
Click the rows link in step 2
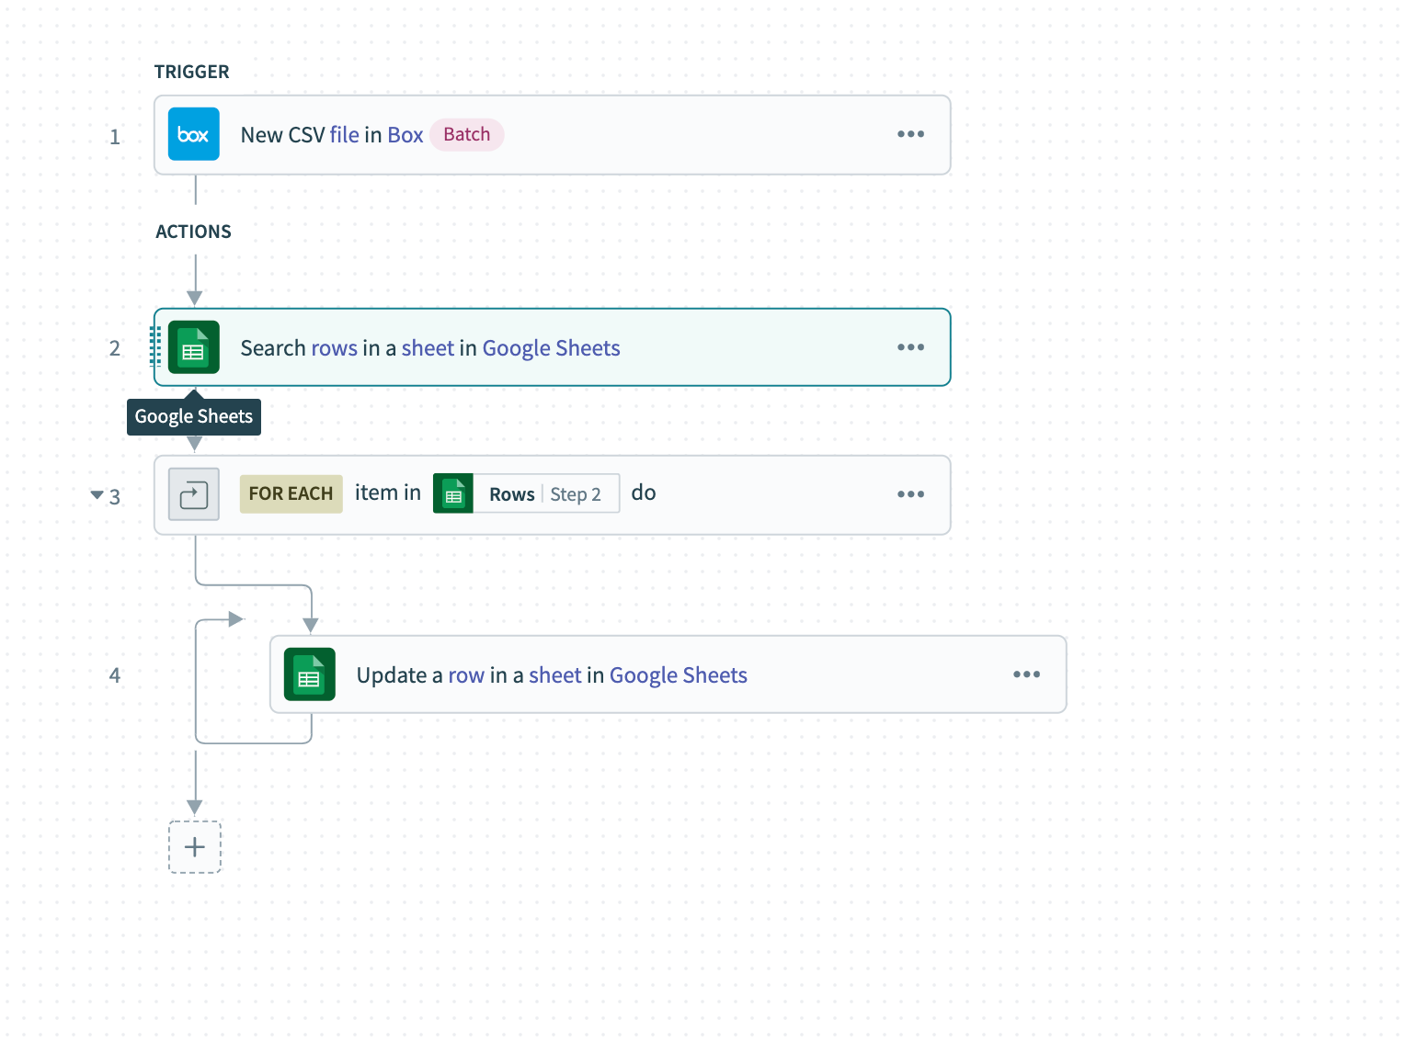(x=333, y=347)
